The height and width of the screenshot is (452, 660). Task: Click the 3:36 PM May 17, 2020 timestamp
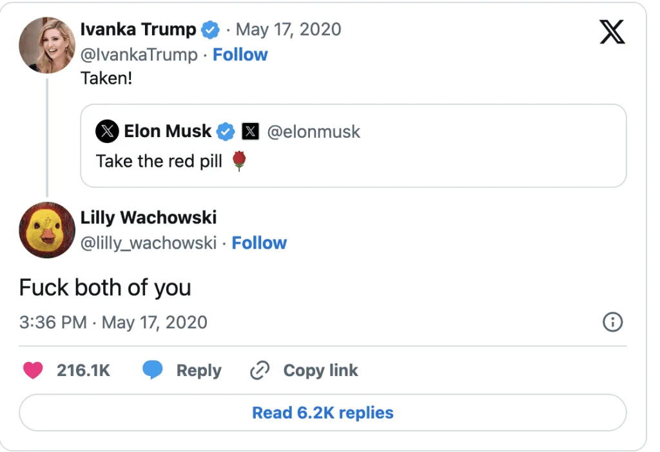point(113,322)
